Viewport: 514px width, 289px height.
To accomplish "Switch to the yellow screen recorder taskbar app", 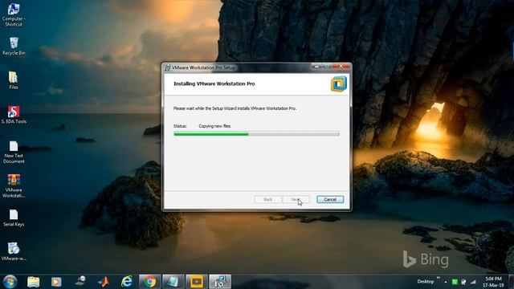I will pos(196,282).
